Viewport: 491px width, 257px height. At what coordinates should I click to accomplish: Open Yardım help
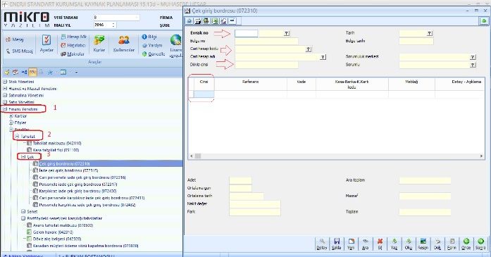pyautogui.click(x=152, y=45)
